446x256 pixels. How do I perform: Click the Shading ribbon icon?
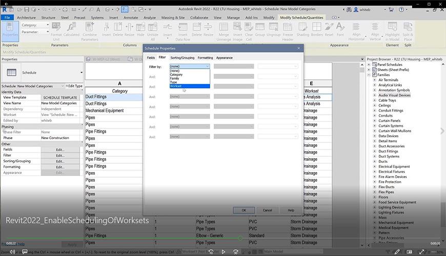point(302,30)
